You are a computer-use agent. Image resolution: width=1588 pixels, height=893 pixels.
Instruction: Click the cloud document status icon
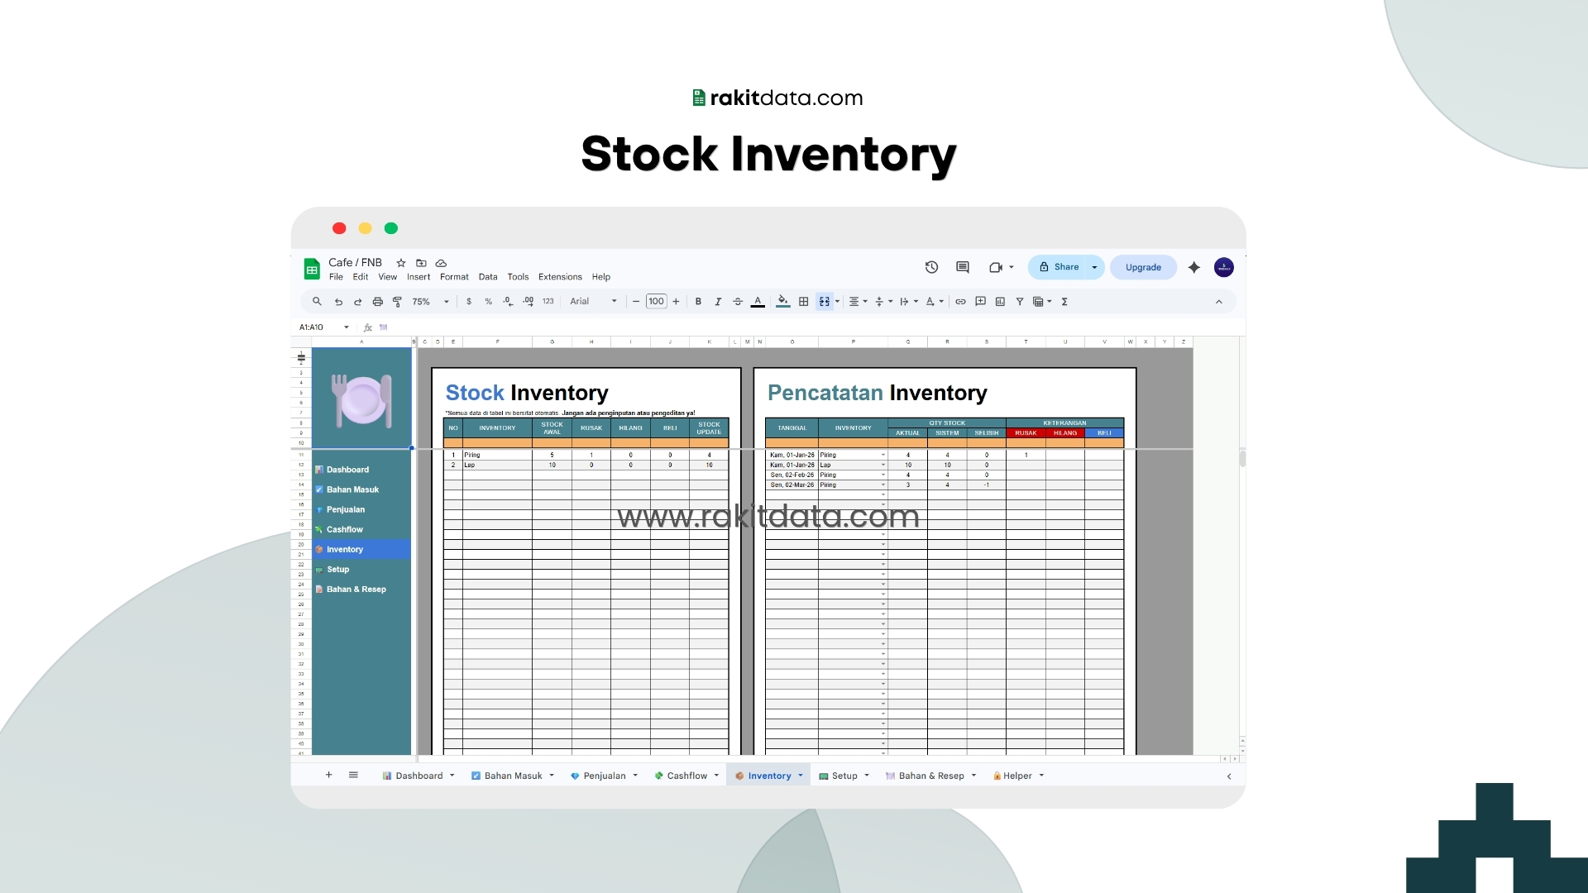[x=441, y=263]
